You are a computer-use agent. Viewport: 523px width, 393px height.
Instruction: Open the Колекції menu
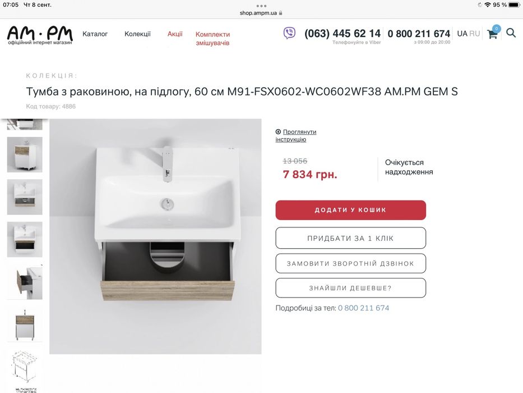[x=137, y=34]
